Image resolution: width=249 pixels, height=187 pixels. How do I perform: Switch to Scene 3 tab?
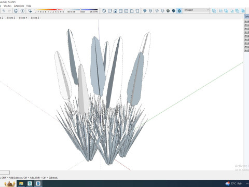point(11,18)
